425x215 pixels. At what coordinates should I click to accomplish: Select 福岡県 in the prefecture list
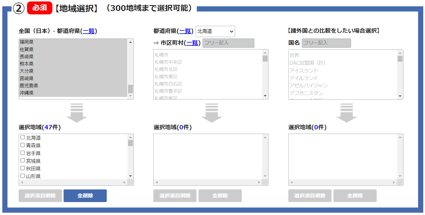click(26, 42)
